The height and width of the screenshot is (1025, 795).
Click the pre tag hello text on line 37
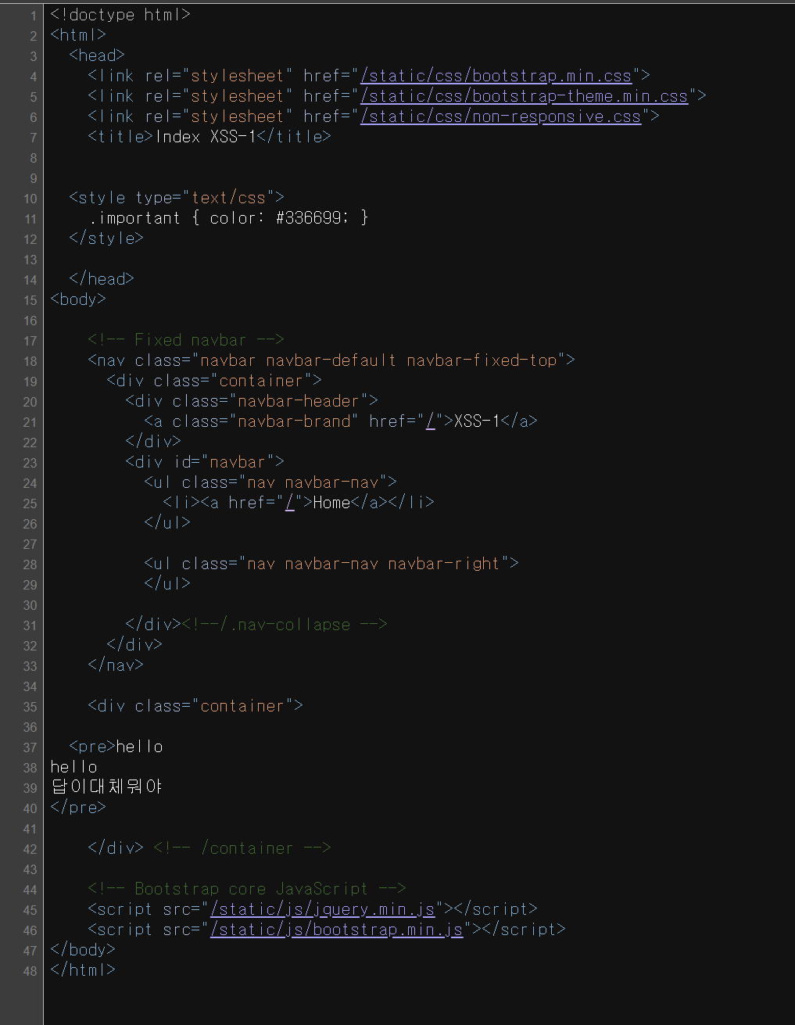139,747
